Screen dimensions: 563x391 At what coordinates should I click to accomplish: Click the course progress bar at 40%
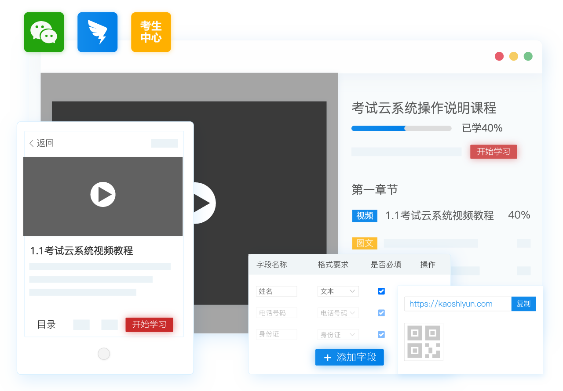click(x=401, y=128)
